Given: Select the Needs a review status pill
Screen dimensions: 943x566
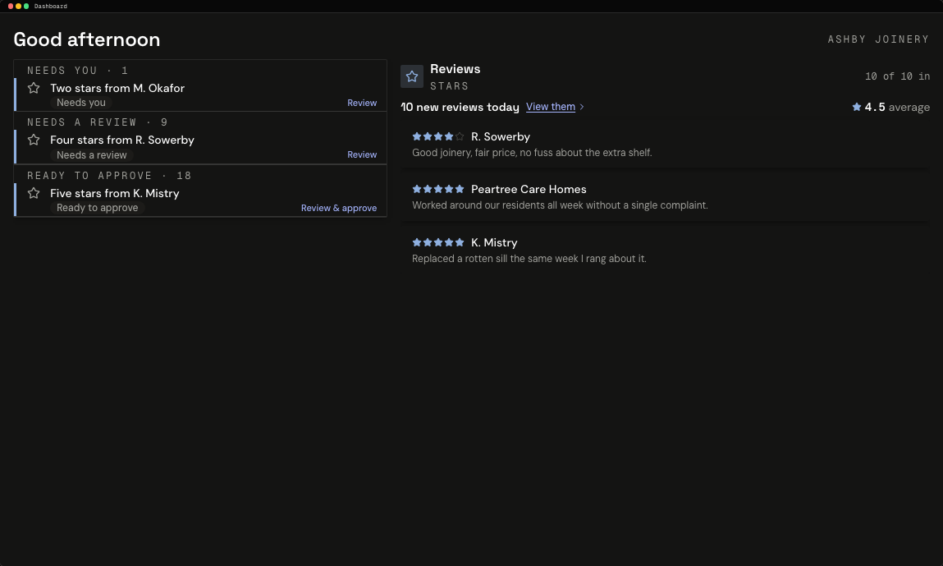Looking at the screenshot, I should click(91, 155).
